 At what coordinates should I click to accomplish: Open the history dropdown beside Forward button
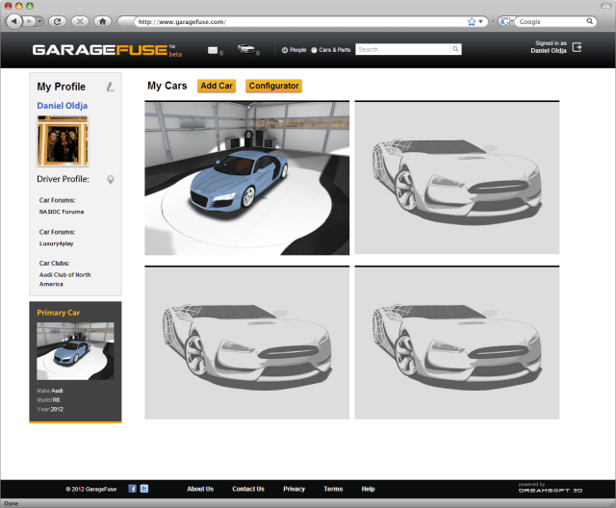point(39,21)
